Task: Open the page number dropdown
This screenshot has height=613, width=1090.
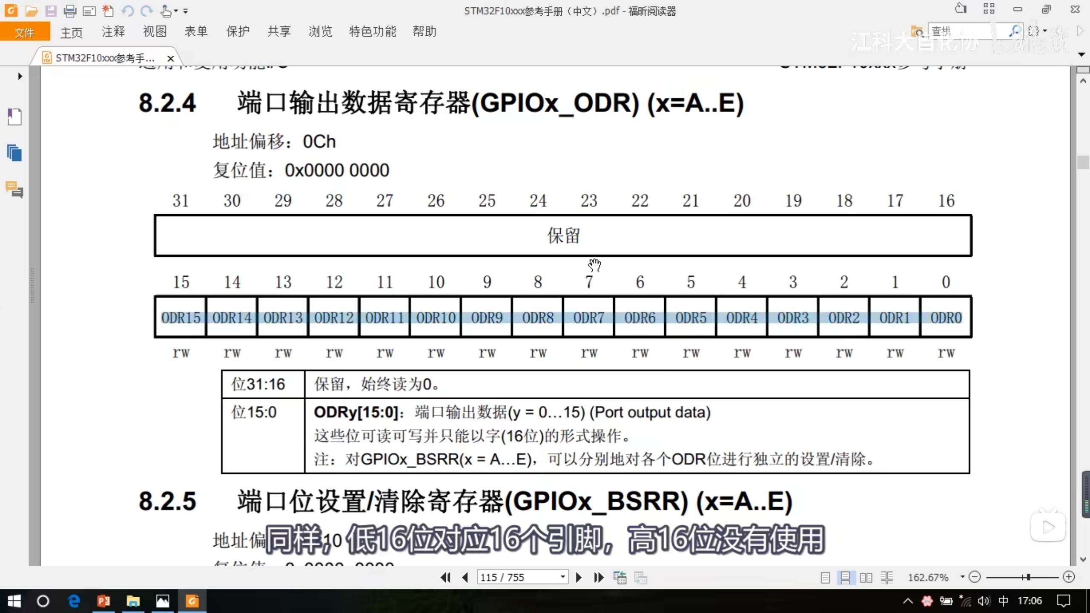Action: coord(562,577)
